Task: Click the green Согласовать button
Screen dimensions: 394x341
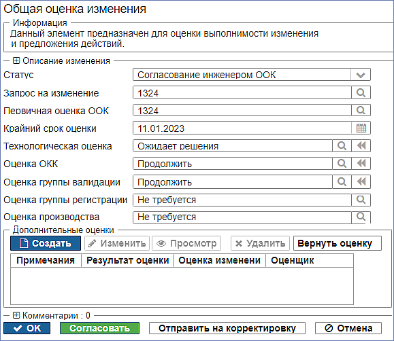Action: (99, 328)
